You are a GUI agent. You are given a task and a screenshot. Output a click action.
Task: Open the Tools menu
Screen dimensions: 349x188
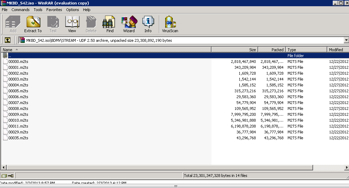coord(38,10)
